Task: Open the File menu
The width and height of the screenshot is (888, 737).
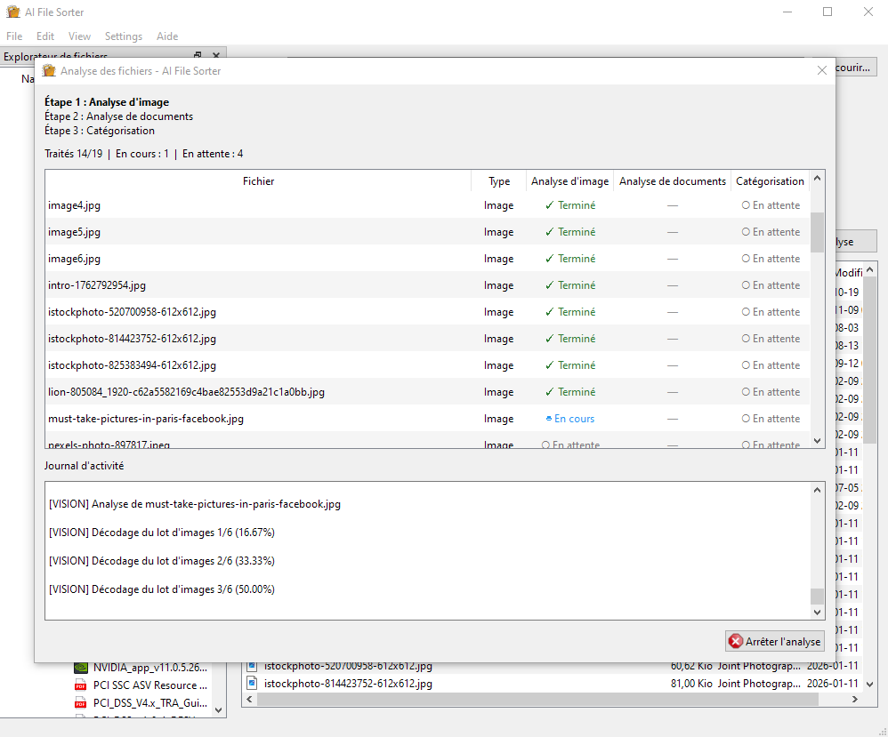Action: click(14, 36)
